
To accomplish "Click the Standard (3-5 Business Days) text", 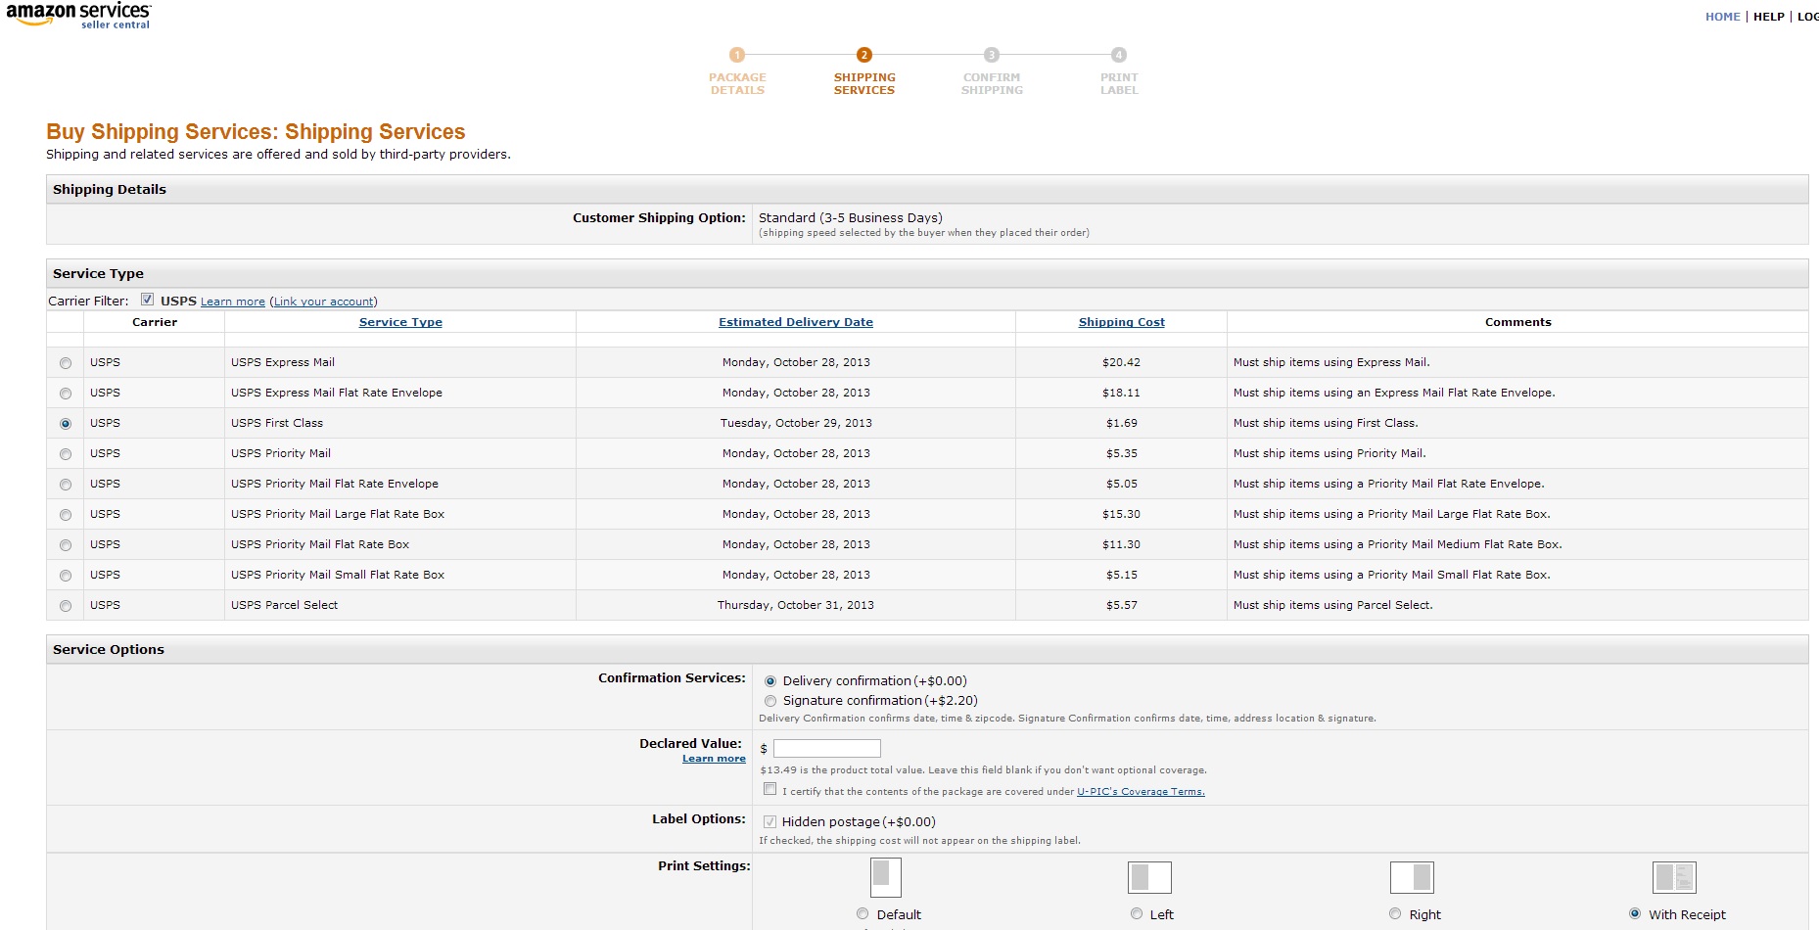I will click(851, 218).
